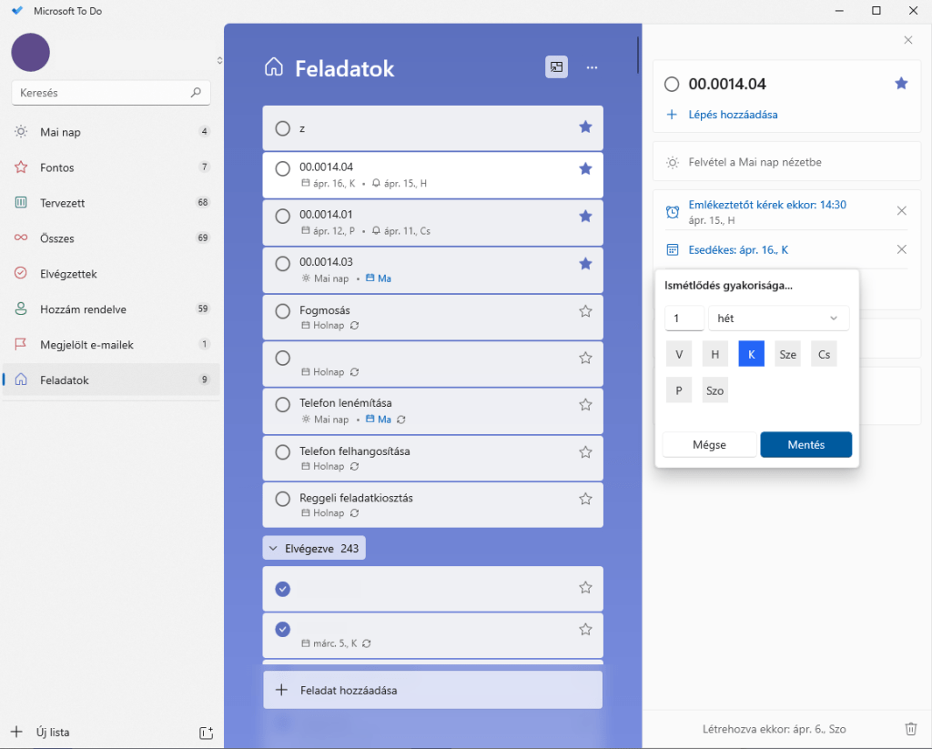Mark the Telefon lenémítása task as completed
Viewport: 932px width, 749px height.
tap(282, 405)
